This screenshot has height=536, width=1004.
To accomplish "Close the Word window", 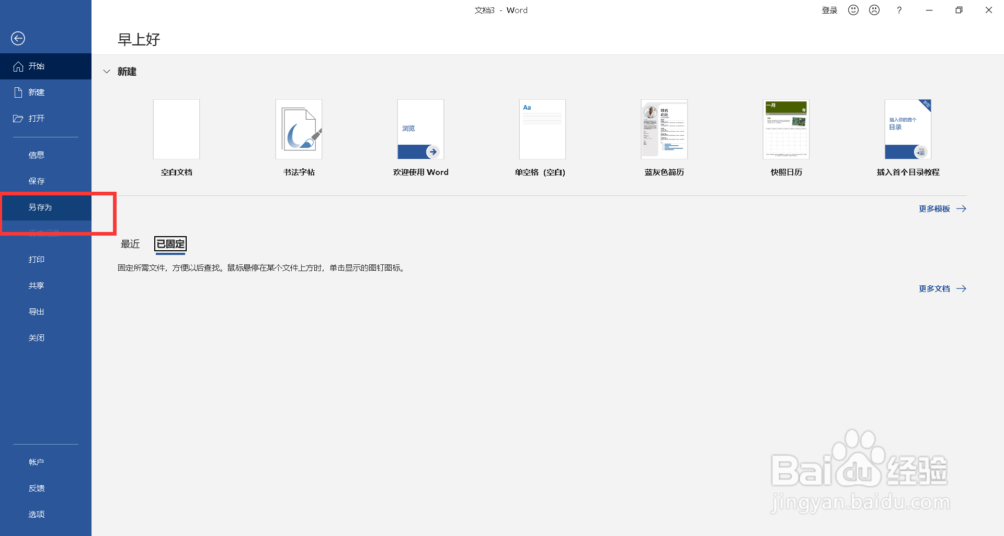I will click(x=989, y=10).
